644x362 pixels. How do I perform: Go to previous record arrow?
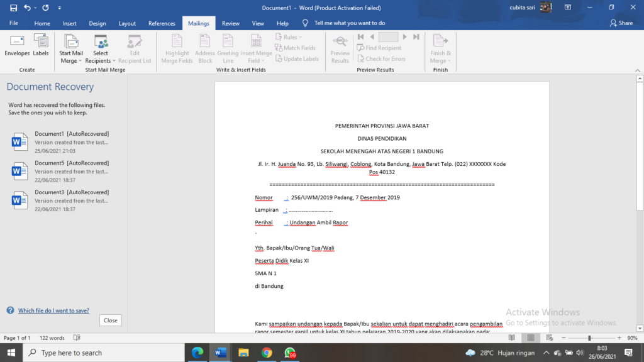pos(372,37)
